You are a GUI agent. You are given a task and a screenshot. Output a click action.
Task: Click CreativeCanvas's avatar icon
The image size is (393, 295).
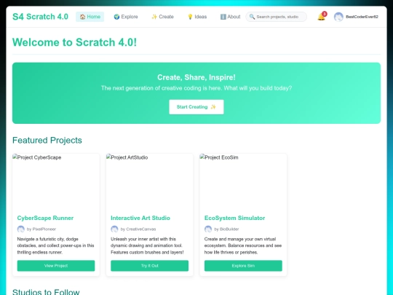(114, 229)
